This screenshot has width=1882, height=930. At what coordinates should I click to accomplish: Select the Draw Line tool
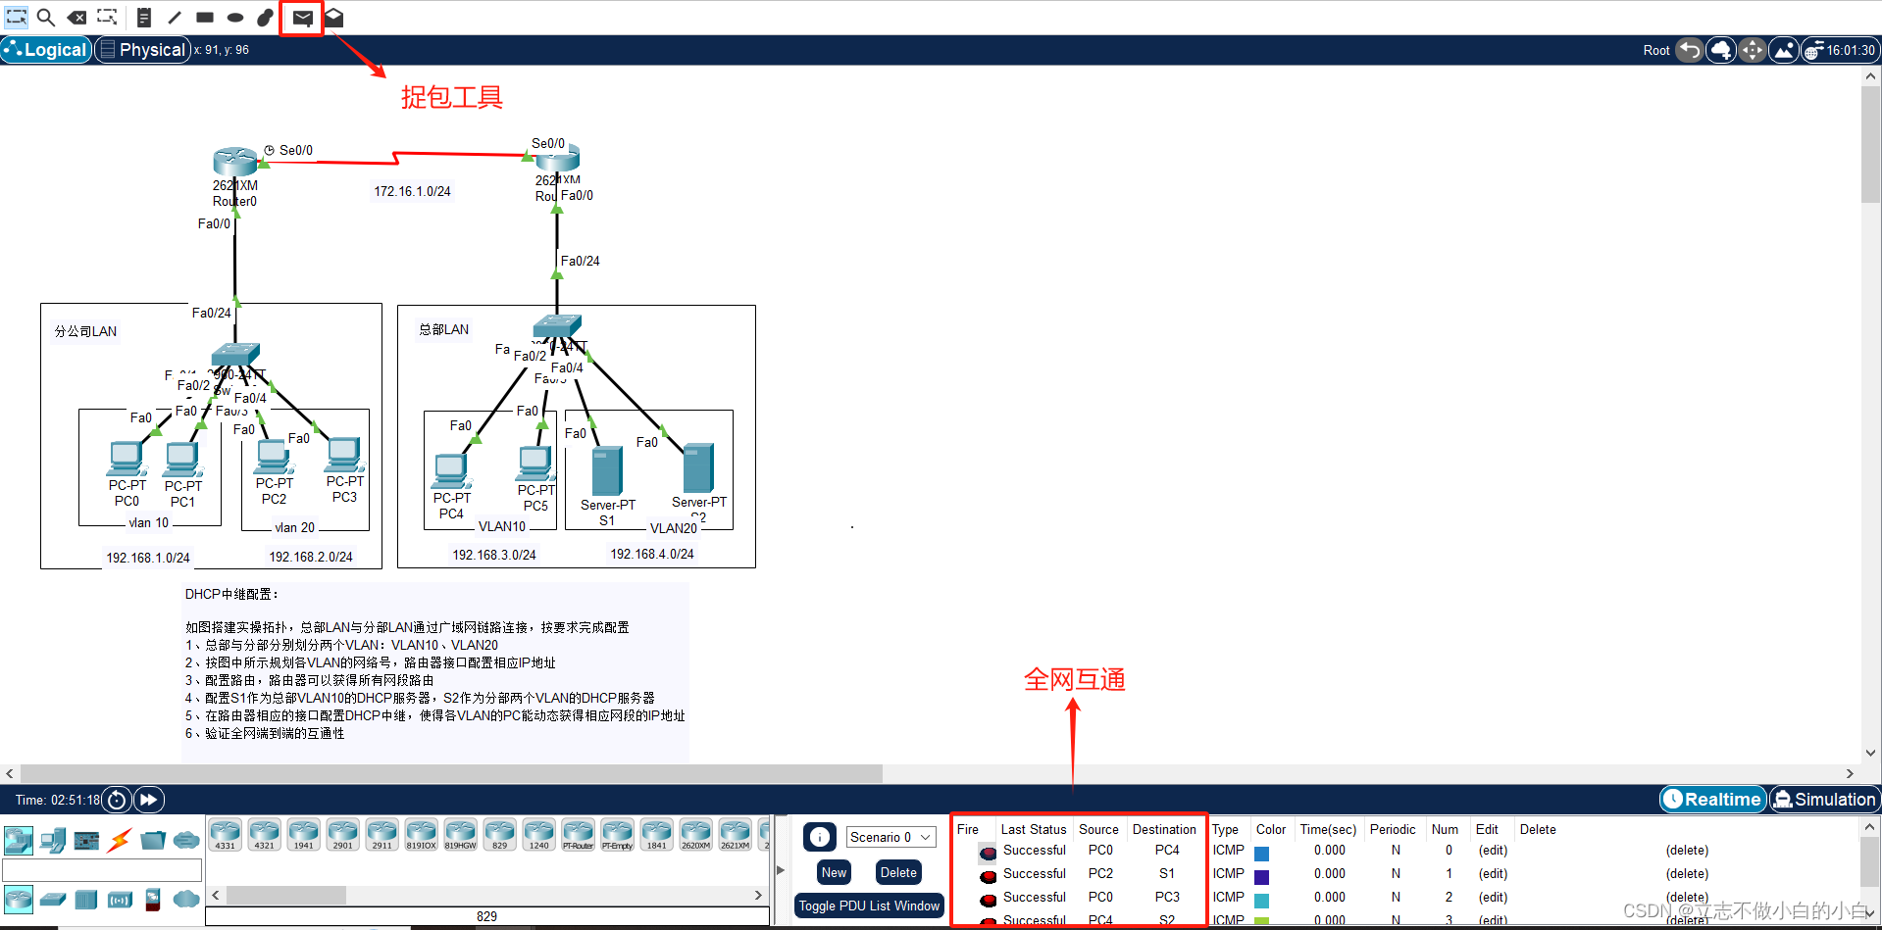click(175, 17)
